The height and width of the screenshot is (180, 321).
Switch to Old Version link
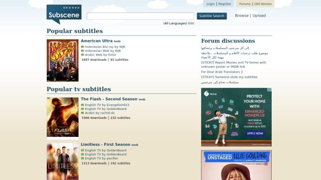click(263, 4)
